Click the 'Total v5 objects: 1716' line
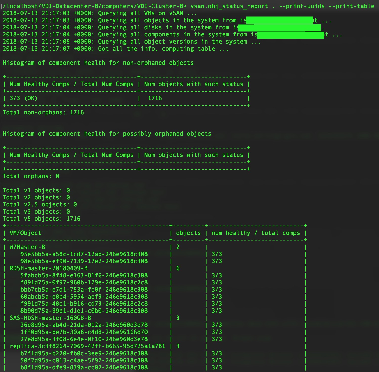The image size is (379, 372). point(41,219)
